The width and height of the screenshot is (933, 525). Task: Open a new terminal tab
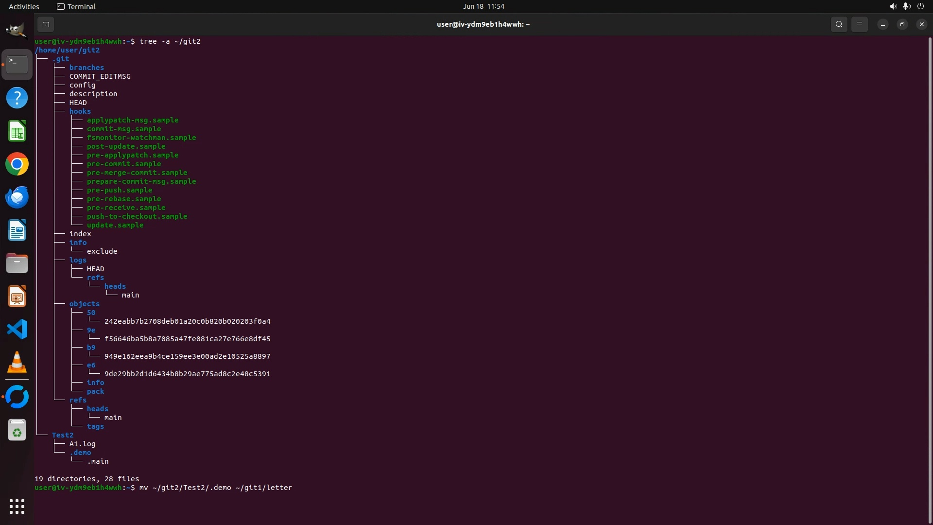(46, 24)
